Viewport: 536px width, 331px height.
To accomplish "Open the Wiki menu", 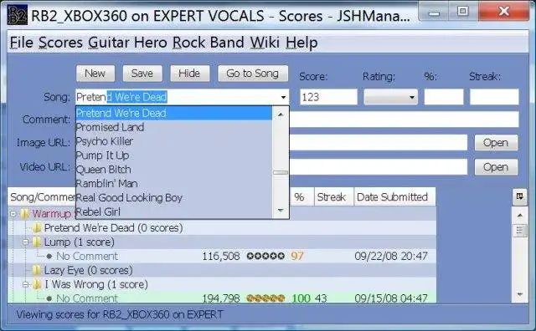I will [265, 43].
